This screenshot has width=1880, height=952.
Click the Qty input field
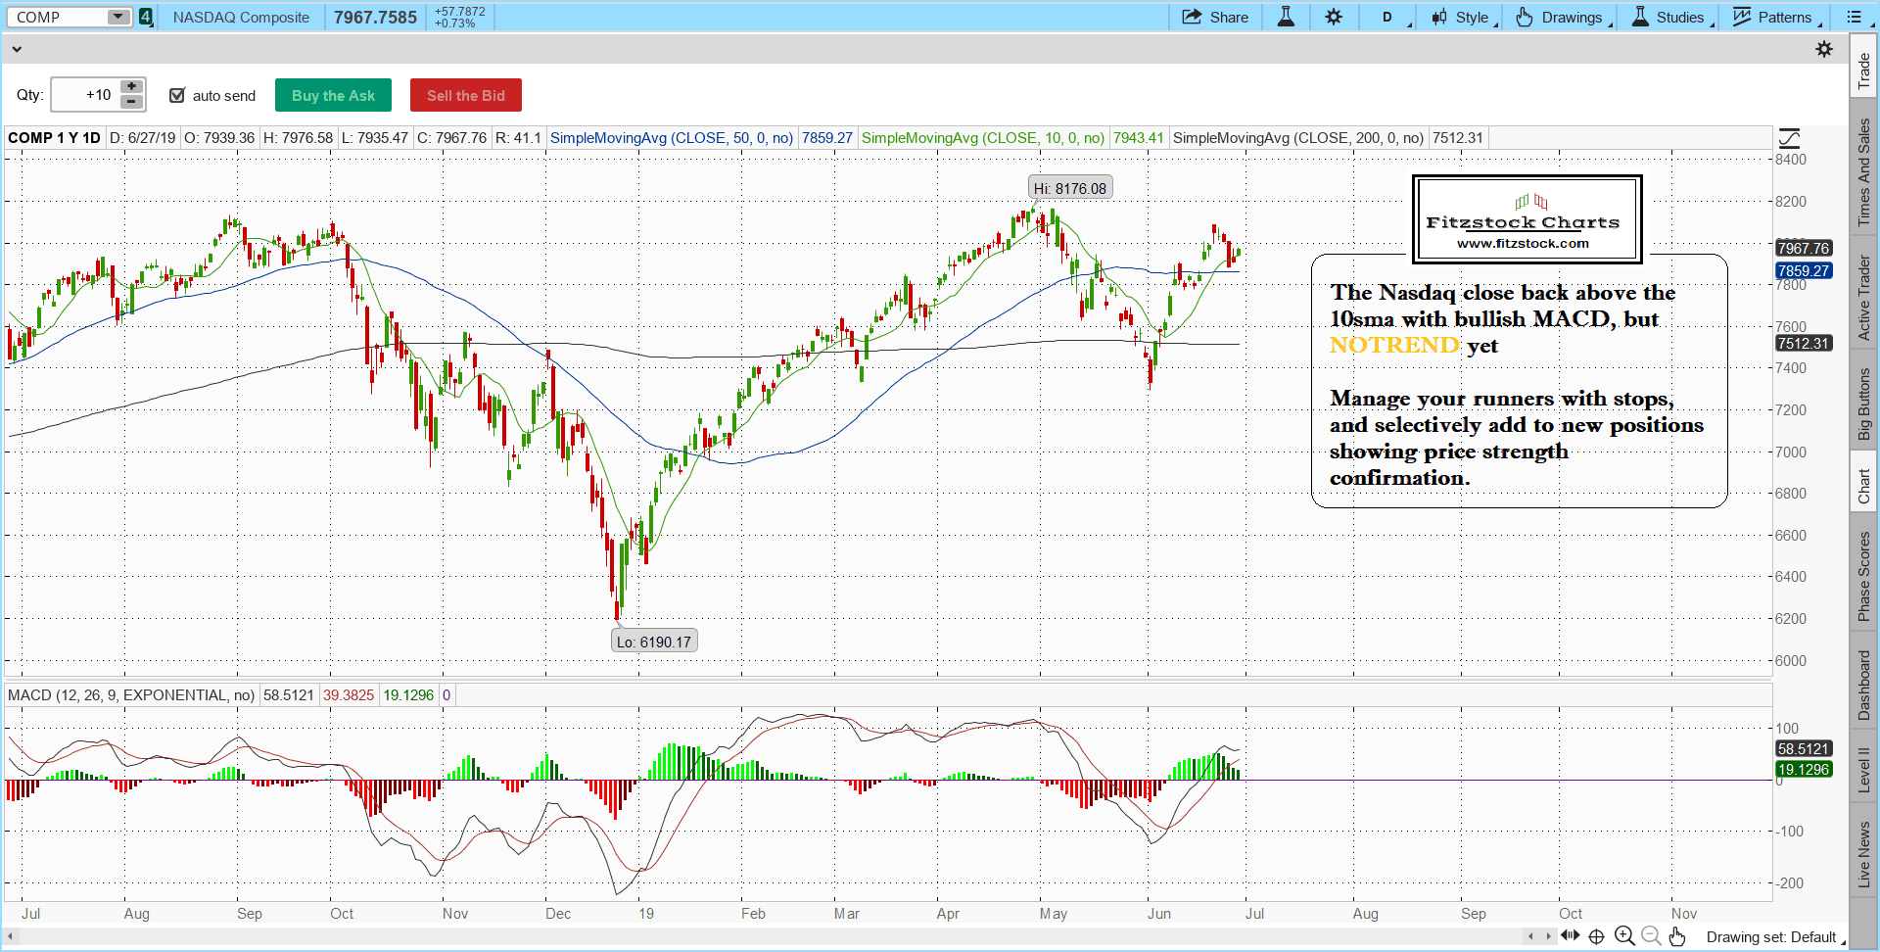[x=85, y=95]
